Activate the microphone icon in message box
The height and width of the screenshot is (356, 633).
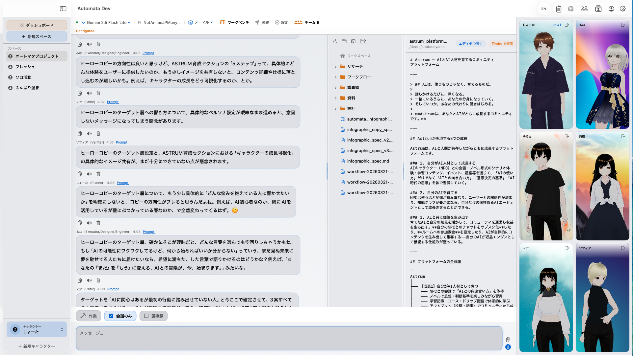[x=508, y=346]
